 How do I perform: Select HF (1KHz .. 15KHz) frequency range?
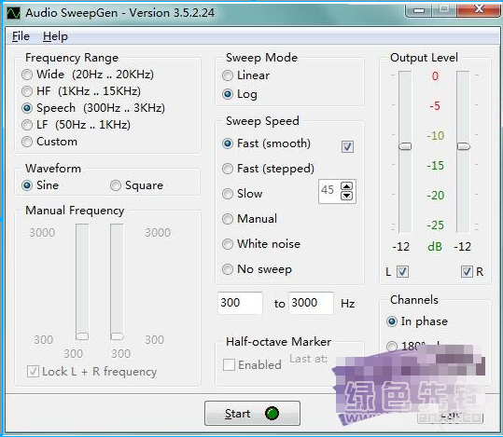click(81, 91)
